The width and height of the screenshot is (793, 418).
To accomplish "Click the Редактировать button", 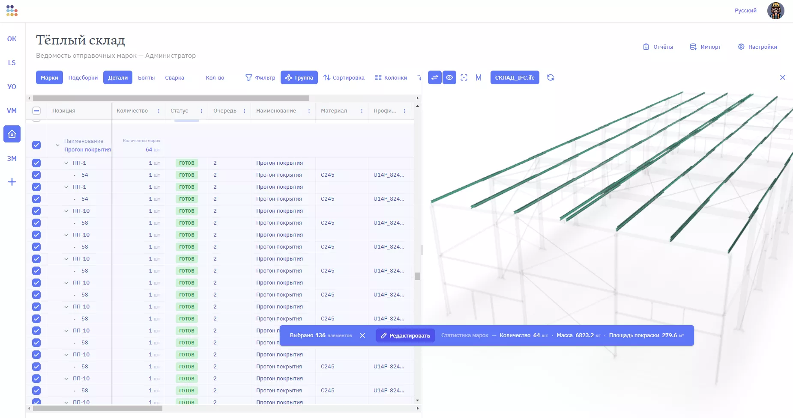I will click(405, 335).
